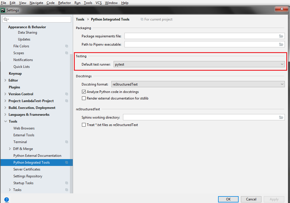Viewport: 290px width, 203px height.
Task: Click project-level icon beside Tasks
Action: coord(67,190)
